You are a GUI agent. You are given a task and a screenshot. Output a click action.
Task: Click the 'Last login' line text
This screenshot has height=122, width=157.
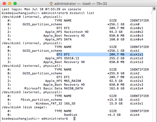point(41,9)
